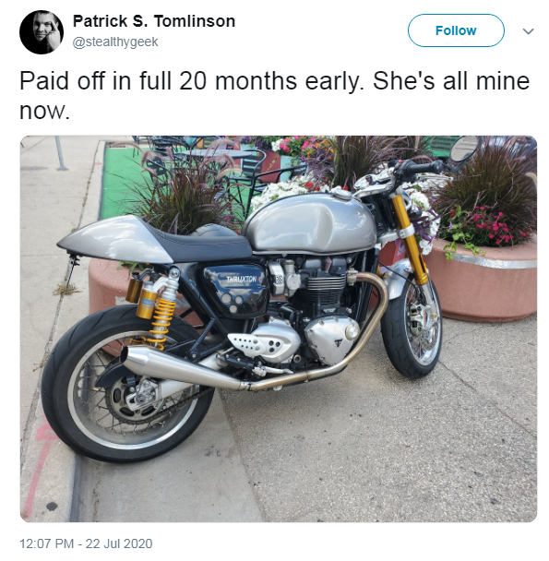The image size is (549, 561).
Task: Click the Follow button
Action: 456,30
